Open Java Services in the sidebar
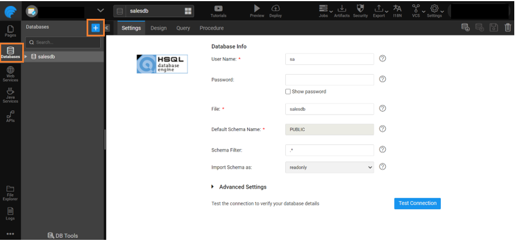Viewport: 516px width, 241px height. (10, 95)
